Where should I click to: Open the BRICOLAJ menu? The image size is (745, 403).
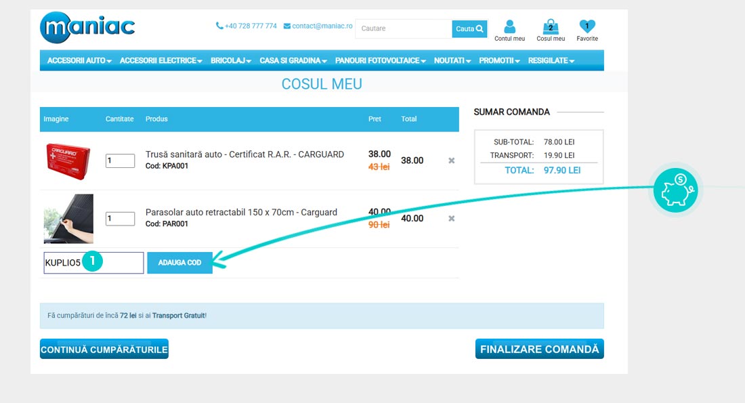tap(231, 60)
